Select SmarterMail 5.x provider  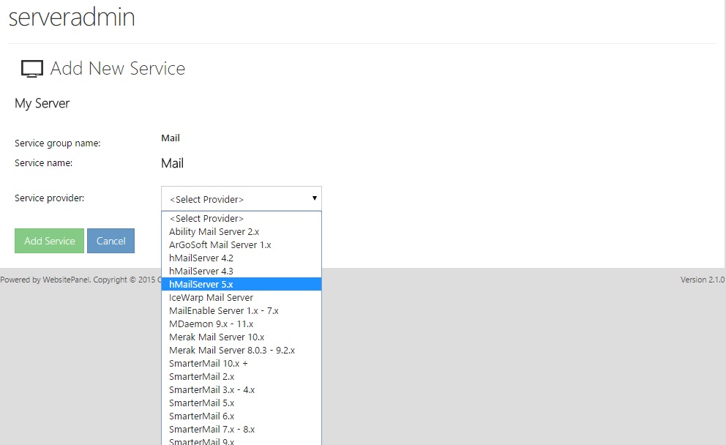pyautogui.click(x=242, y=403)
